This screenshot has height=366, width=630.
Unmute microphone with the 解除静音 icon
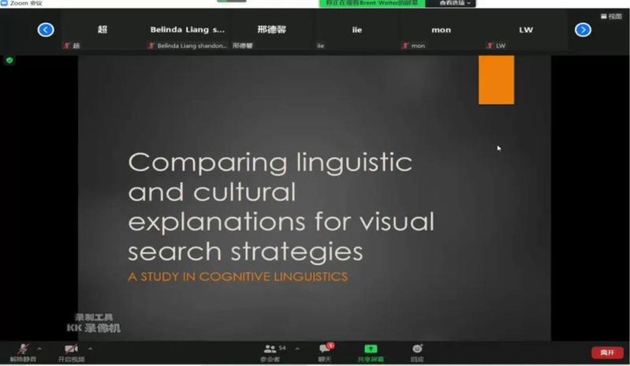(24, 349)
